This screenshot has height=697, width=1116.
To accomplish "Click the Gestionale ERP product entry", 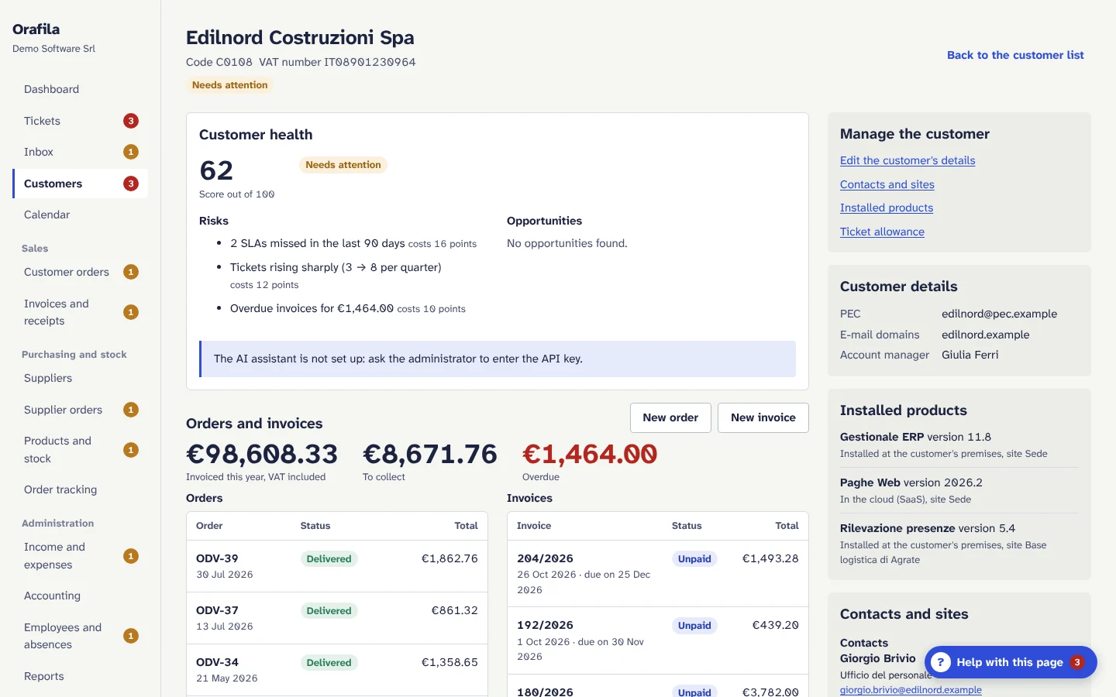I will (959, 445).
